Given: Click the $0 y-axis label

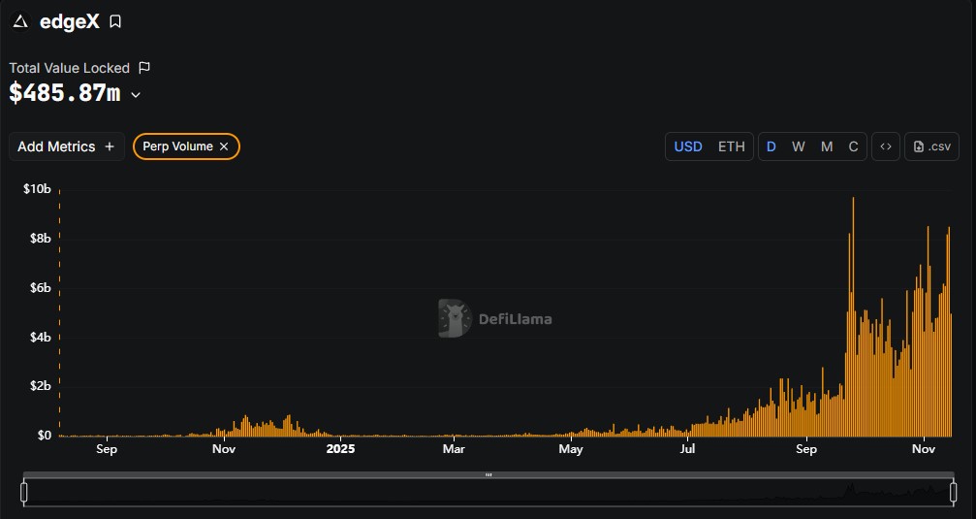Looking at the screenshot, I should (45, 435).
